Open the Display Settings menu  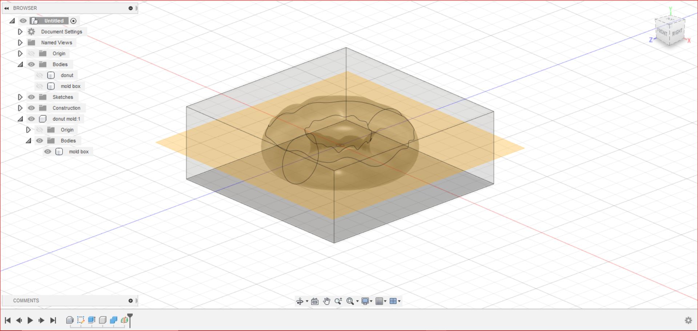coord(366,301)
